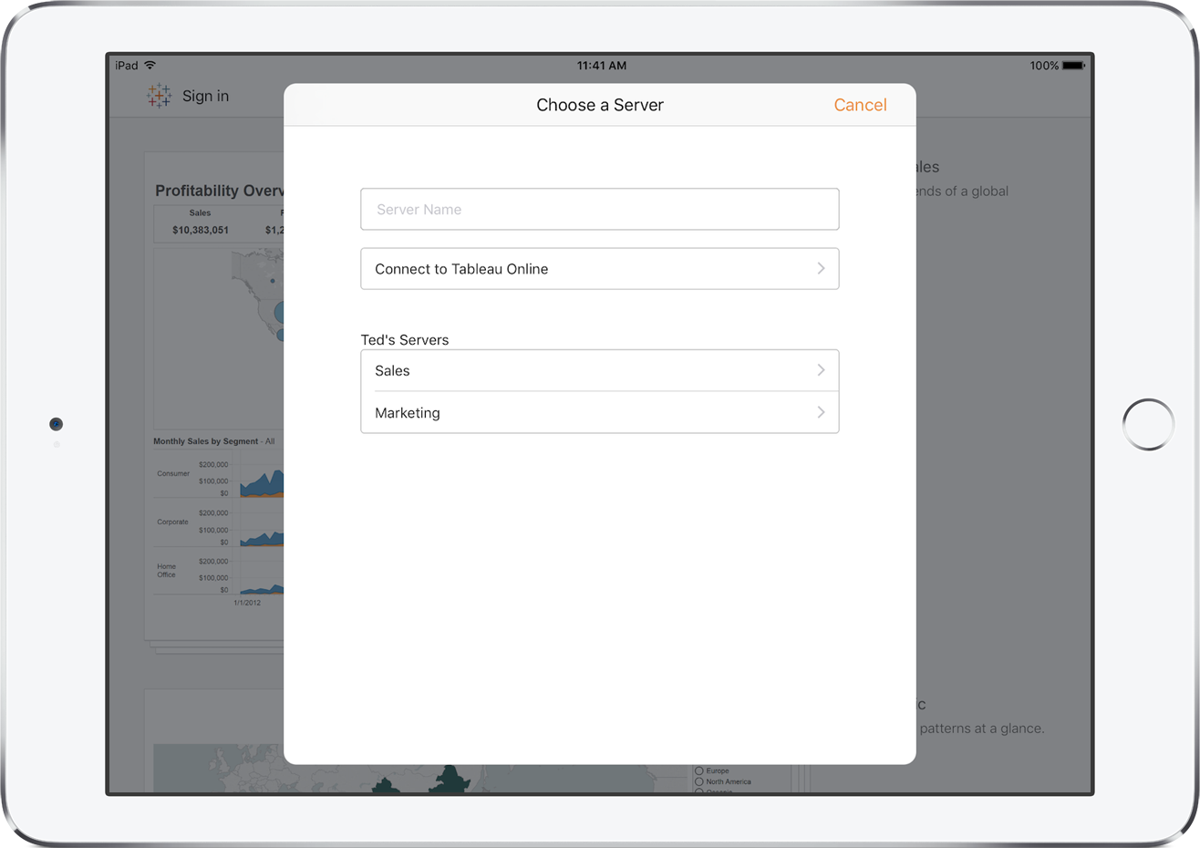Tap the Monthly Sales by Segment title
This screenshot has width=1200, height=848.
coord(214,441)
